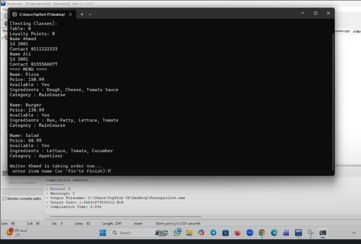Show hidden system tray icons chevron
This screenshot has width=361, height=244.
click(354, 233)
